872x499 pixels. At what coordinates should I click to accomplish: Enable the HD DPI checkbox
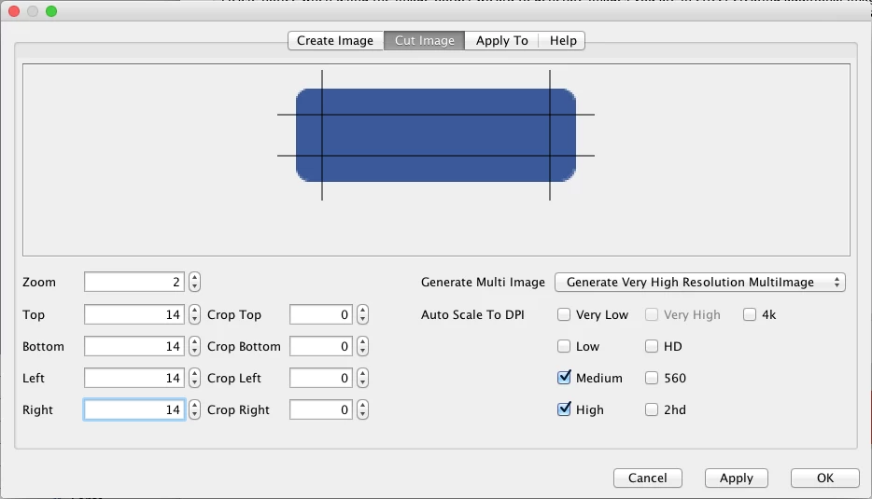[x=652, y=346]
